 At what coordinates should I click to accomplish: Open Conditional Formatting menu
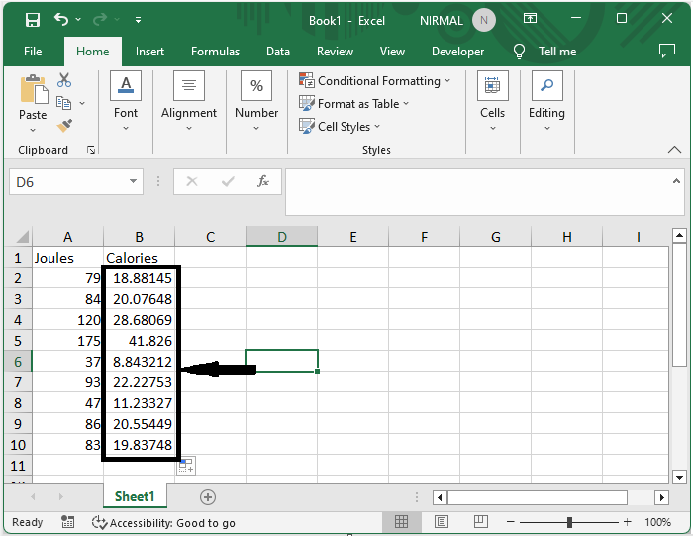(x=375, y=81)
